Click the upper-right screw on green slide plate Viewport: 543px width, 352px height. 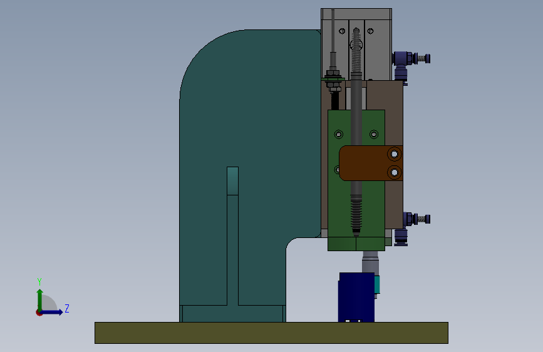click(x=374, y=134)
